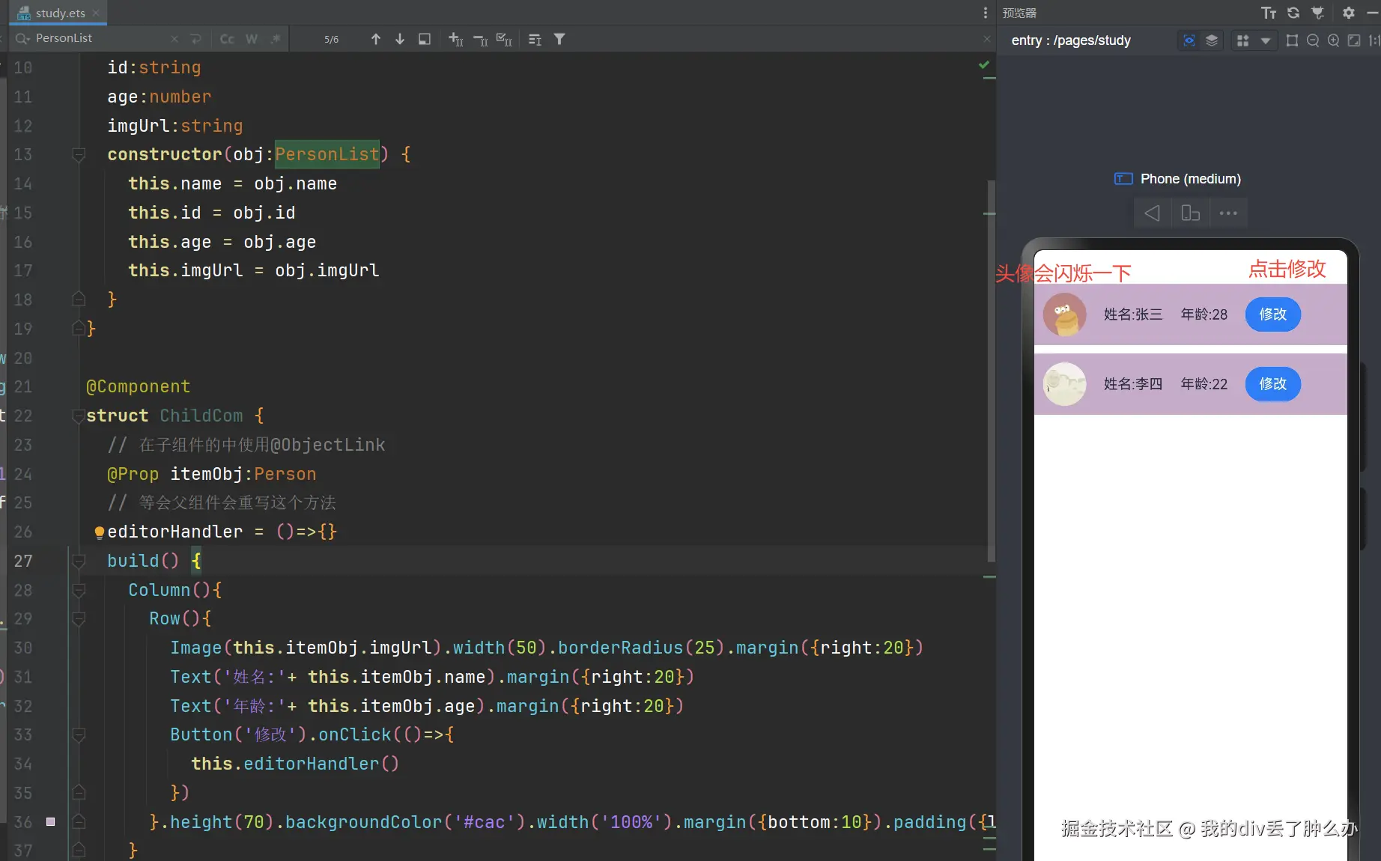Screen dimensions: 1381x861
Task: Collapse the build() method fold at line 27
Action: tap(78, 561)
